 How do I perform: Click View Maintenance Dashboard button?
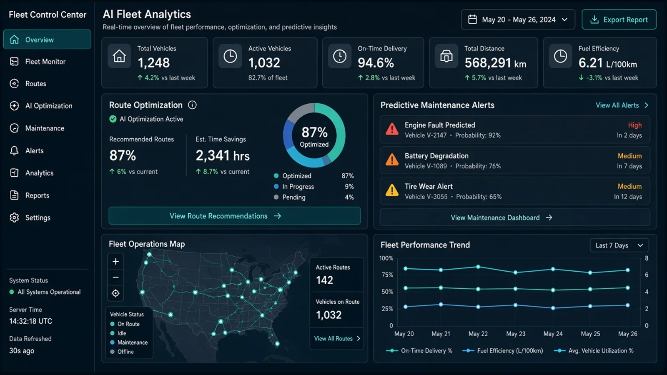pyautogui.click(x=515, y=217)
